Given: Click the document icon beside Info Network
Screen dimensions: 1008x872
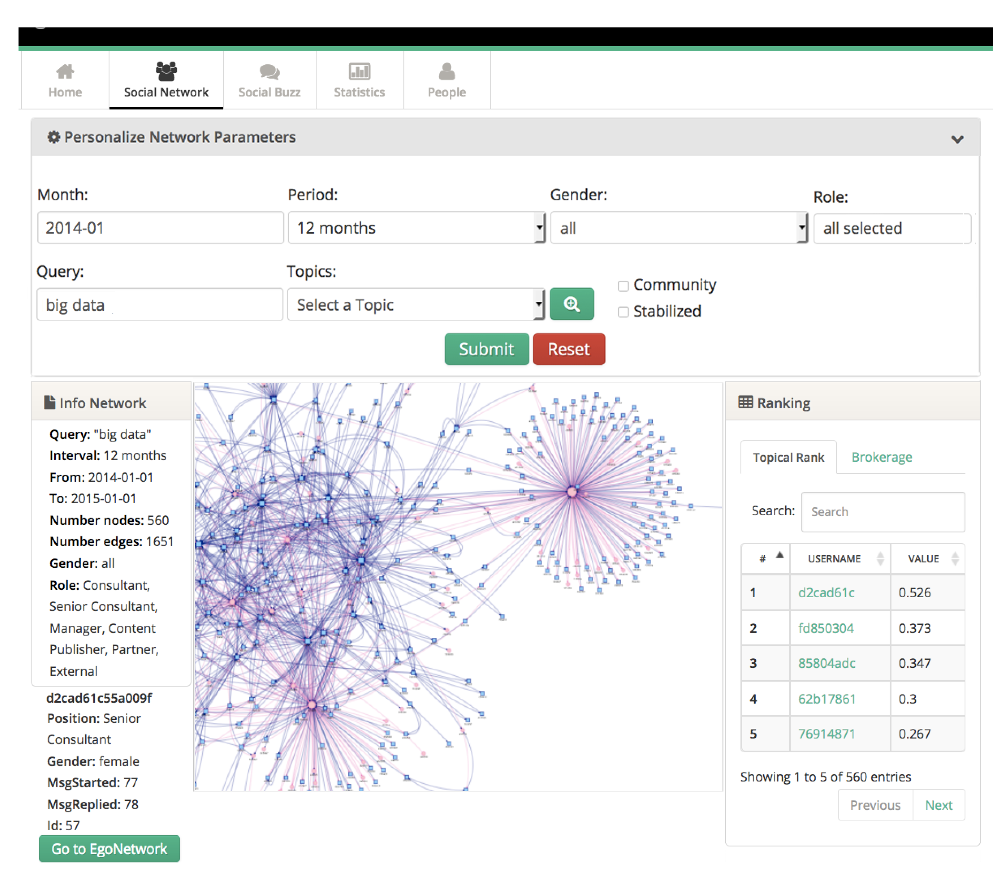Looking at the screenshot, I should point(49,402).
